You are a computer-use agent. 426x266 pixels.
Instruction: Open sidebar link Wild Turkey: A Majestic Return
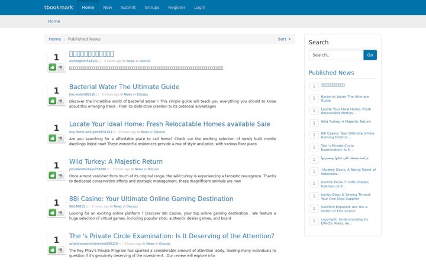click(x=346, y=122)
